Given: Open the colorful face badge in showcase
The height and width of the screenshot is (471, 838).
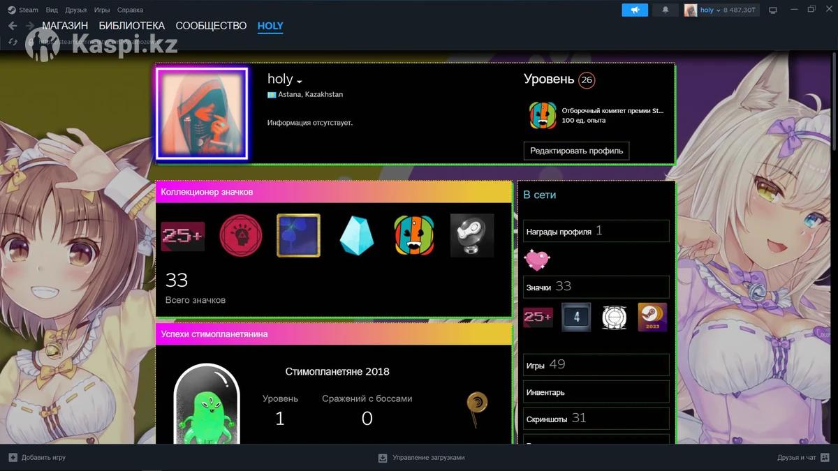Looking at the screenshot, I should [414, 236].
